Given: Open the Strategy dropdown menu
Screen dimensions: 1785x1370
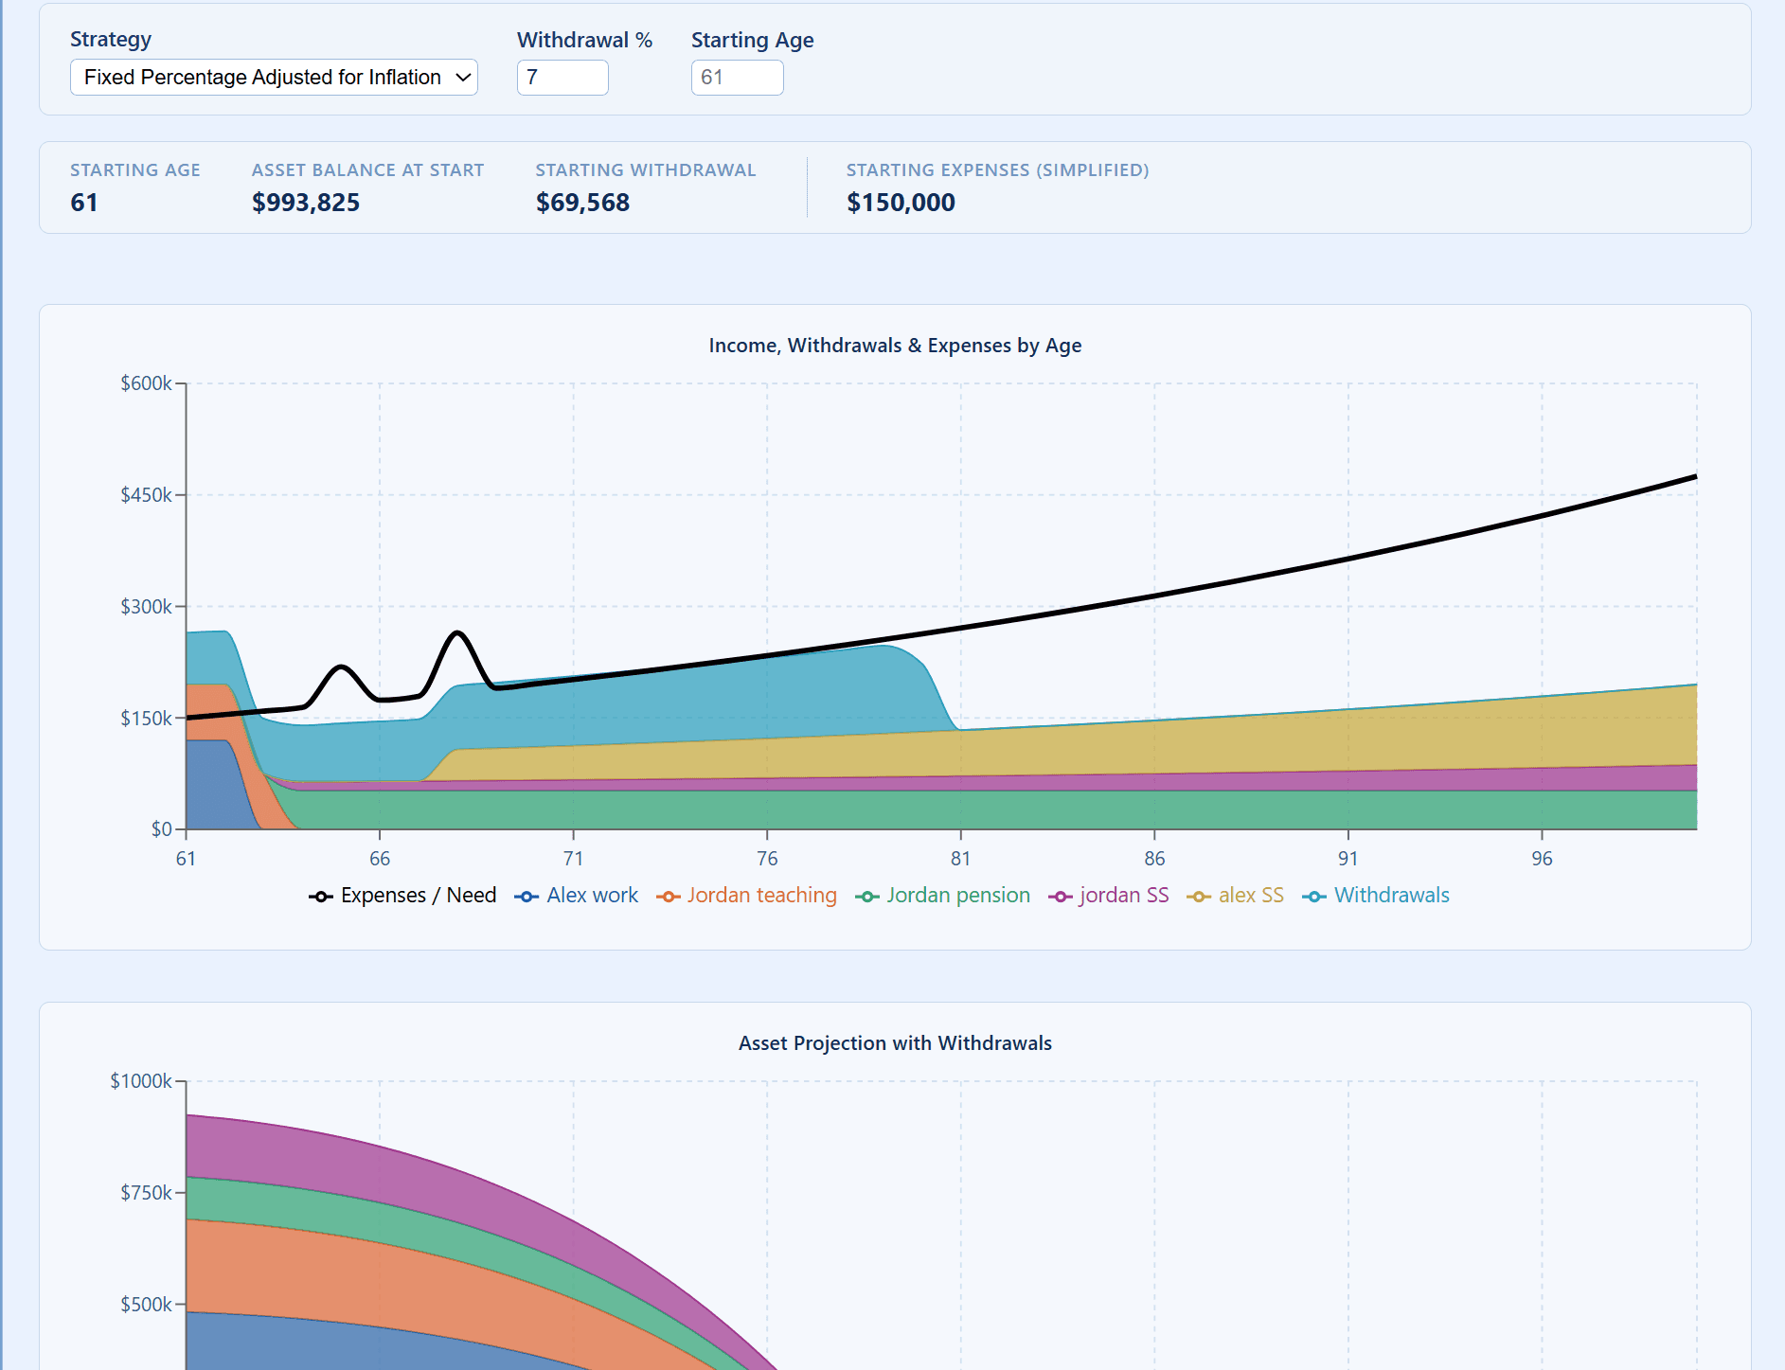Looking at the screenshot, I should click(273, 78).
